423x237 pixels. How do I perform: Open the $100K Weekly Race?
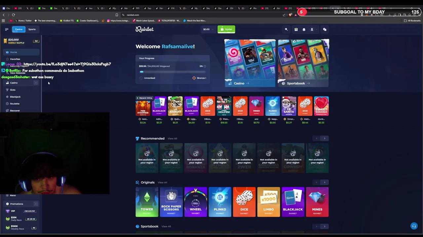tap(21, 227)
